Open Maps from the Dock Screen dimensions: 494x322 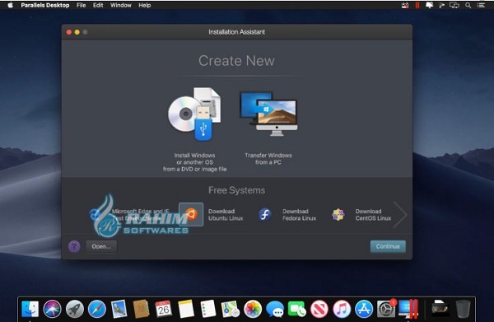[231, 309]
